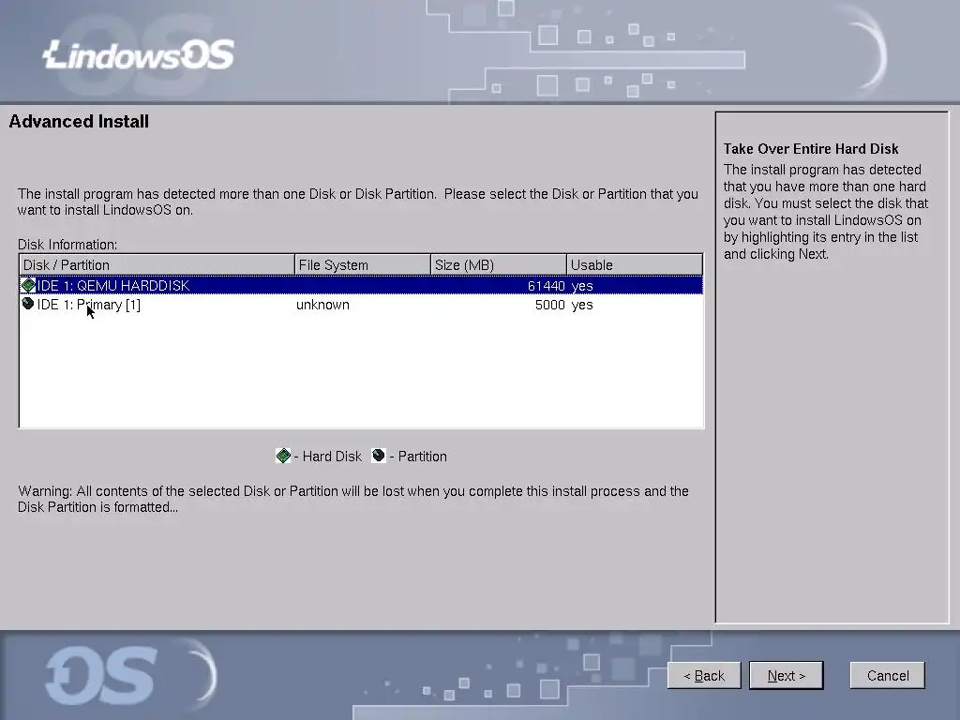Click the 5000 size value
Image resolution: width=960 pixels, height=720 pixels.
point(549,305)
